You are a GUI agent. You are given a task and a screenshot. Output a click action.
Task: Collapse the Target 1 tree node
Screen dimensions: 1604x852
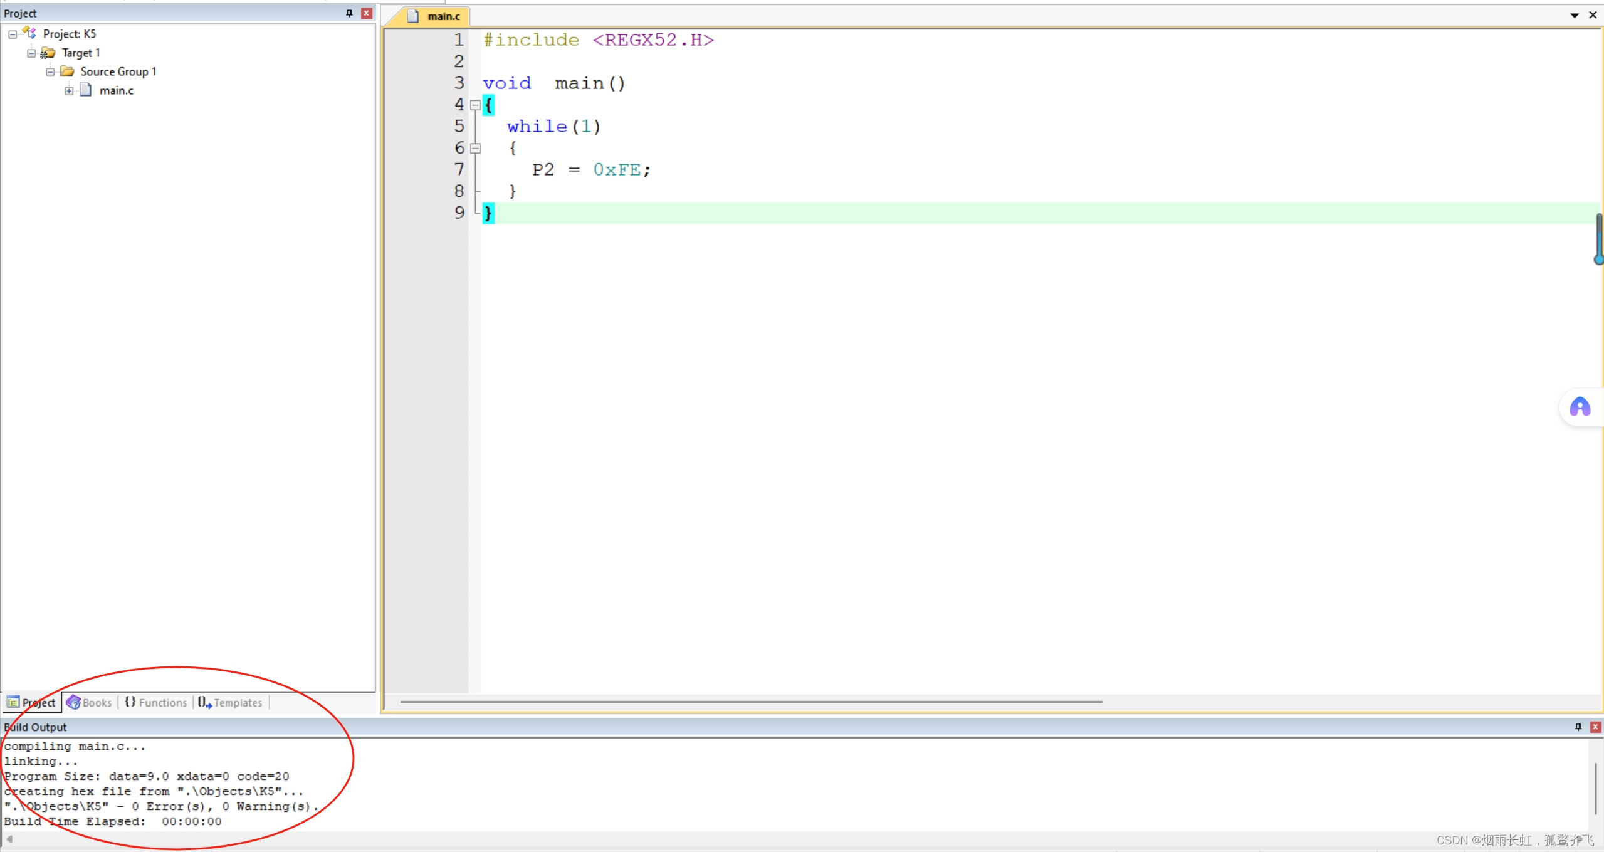31,53
